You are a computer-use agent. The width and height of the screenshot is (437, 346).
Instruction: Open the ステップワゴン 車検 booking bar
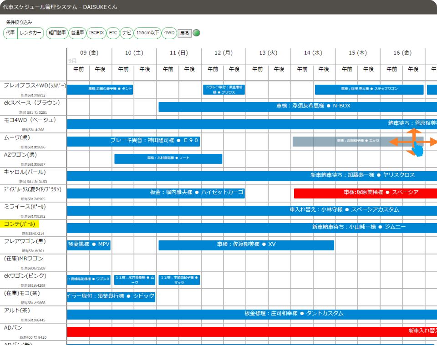369,90
